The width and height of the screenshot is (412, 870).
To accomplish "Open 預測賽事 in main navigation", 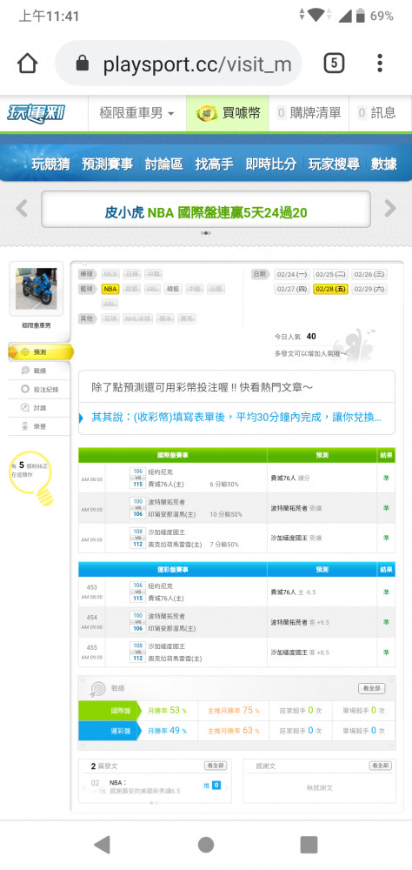I will point(107,164).
